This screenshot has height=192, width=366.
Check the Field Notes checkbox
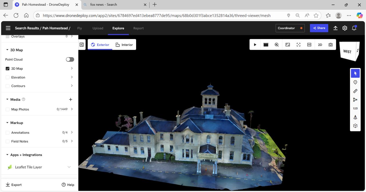click(8, 141)
